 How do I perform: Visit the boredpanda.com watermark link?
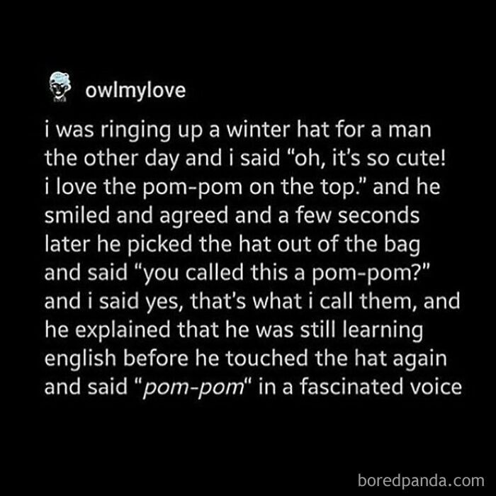[421, 480]
